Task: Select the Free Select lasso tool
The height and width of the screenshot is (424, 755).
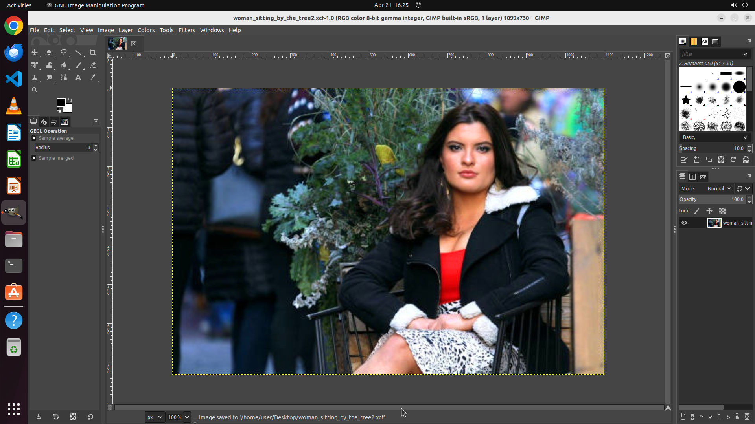Action: 63,52
